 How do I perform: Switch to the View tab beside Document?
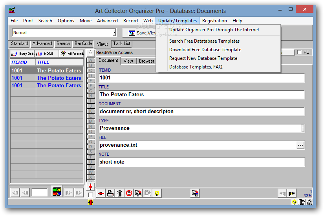(128, 61)
